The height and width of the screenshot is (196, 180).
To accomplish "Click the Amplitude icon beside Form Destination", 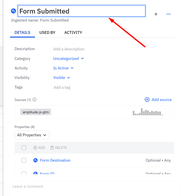I will point(35,160).
